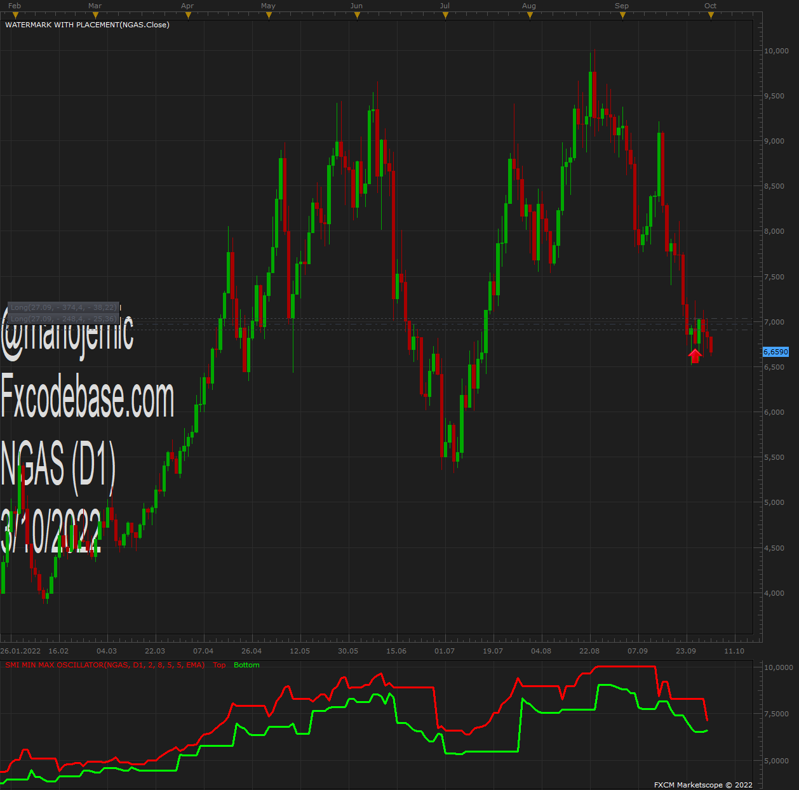This screenshot has height=790, width=799.
Task: Click the 26.01.2022 date axis label
Action: coord(20,651)
